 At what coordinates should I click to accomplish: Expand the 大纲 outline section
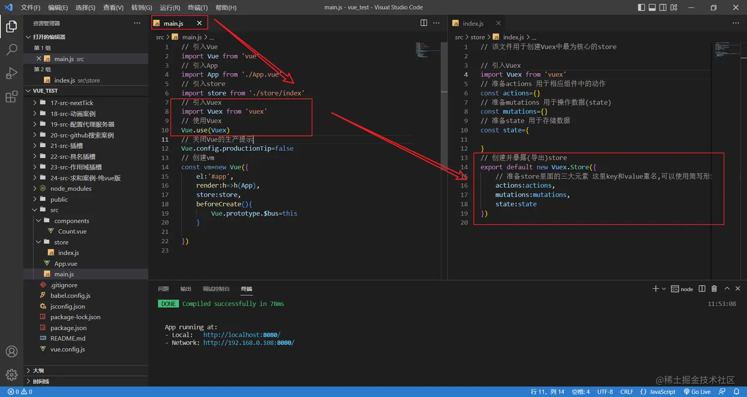point(86,370)
